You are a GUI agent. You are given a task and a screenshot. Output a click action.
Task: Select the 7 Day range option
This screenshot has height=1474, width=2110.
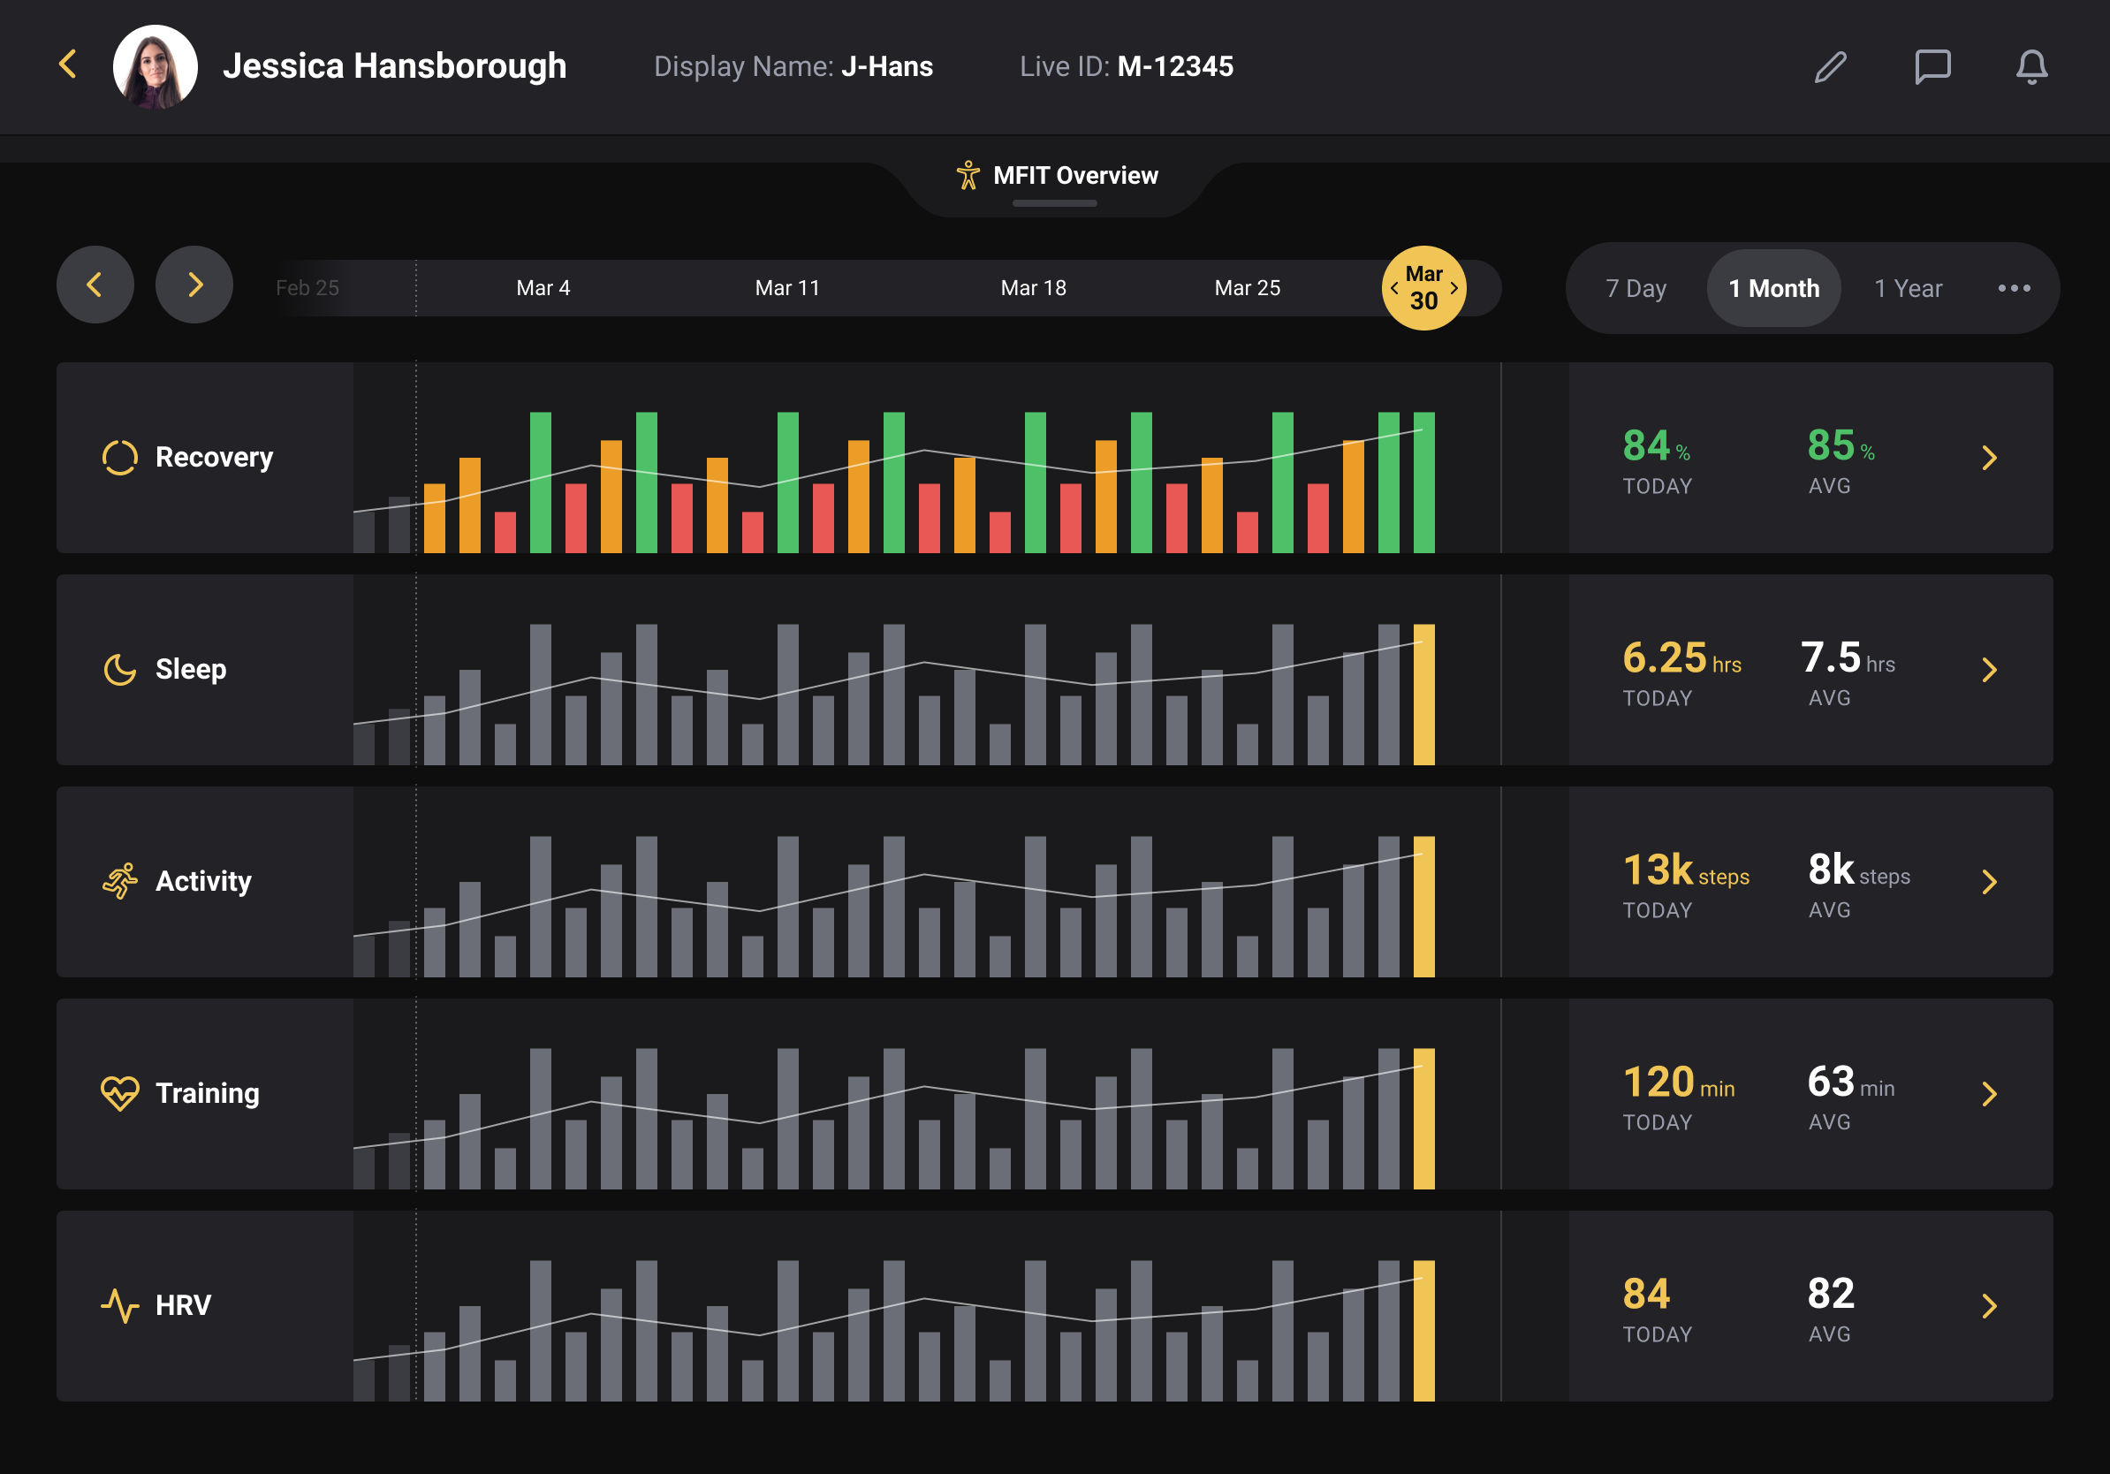[x=1636, y=289]
